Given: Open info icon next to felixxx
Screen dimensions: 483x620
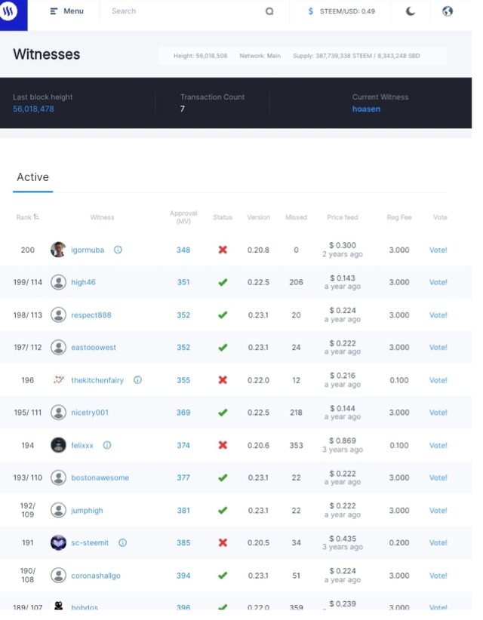Looking at the screenshot, I should [x=107, y=445].
